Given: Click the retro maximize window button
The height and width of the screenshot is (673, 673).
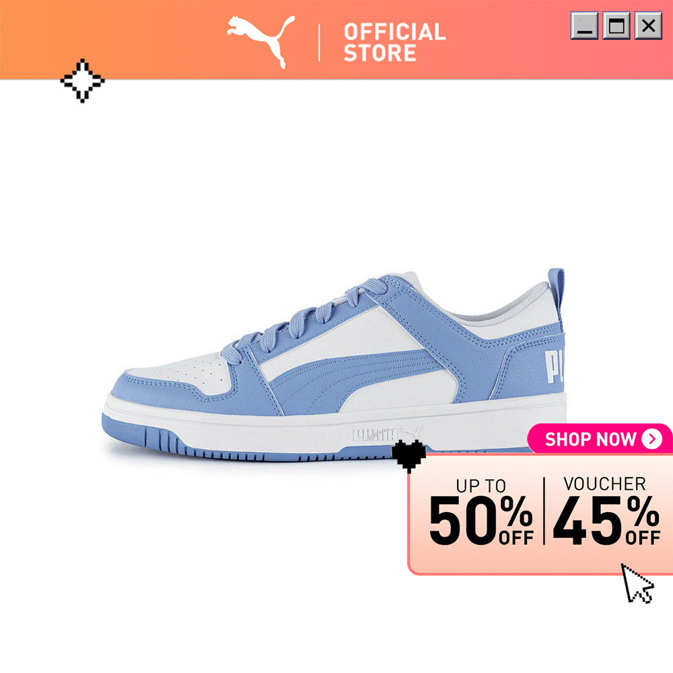Looking at the screenshot, I should (616, 26).
